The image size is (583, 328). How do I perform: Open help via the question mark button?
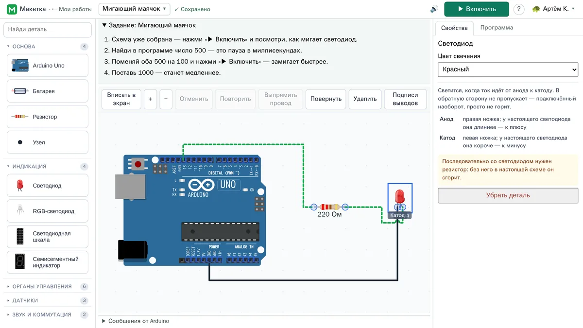point(519,9)
